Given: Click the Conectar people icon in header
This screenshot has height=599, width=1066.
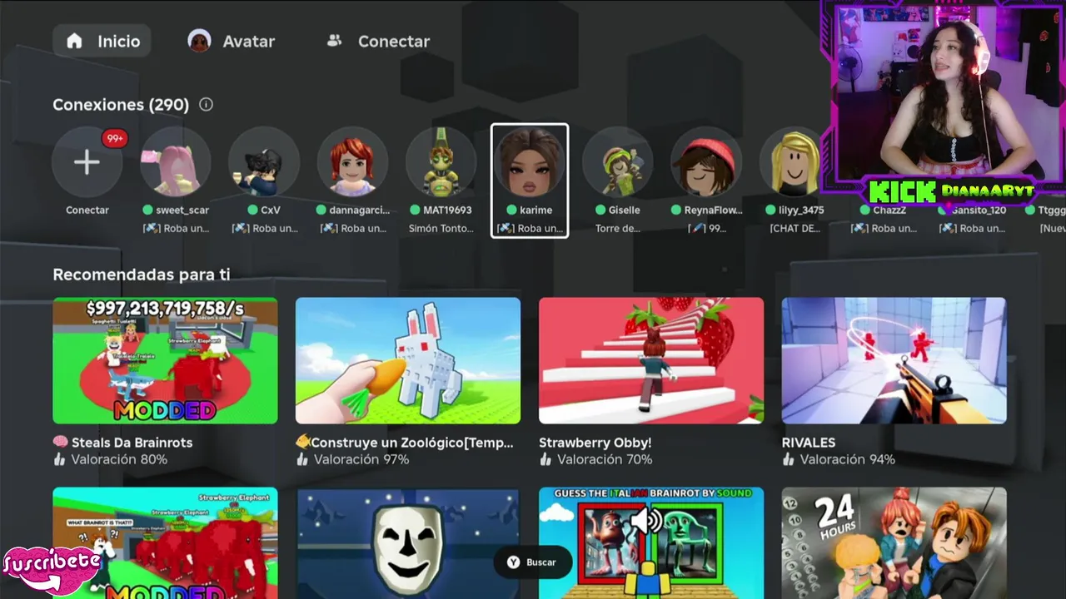Looking at the screenshot, I should pos(335,41).
